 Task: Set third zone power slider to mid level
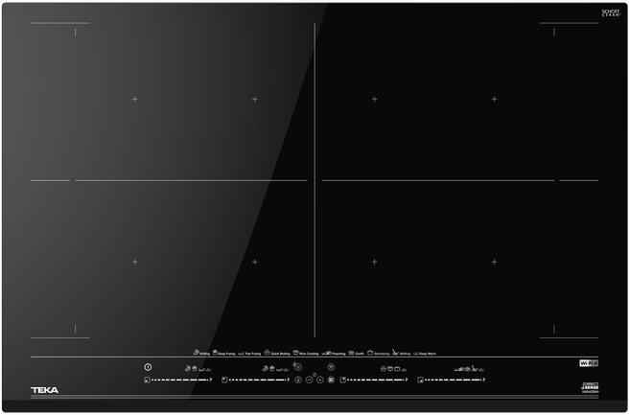375,380
